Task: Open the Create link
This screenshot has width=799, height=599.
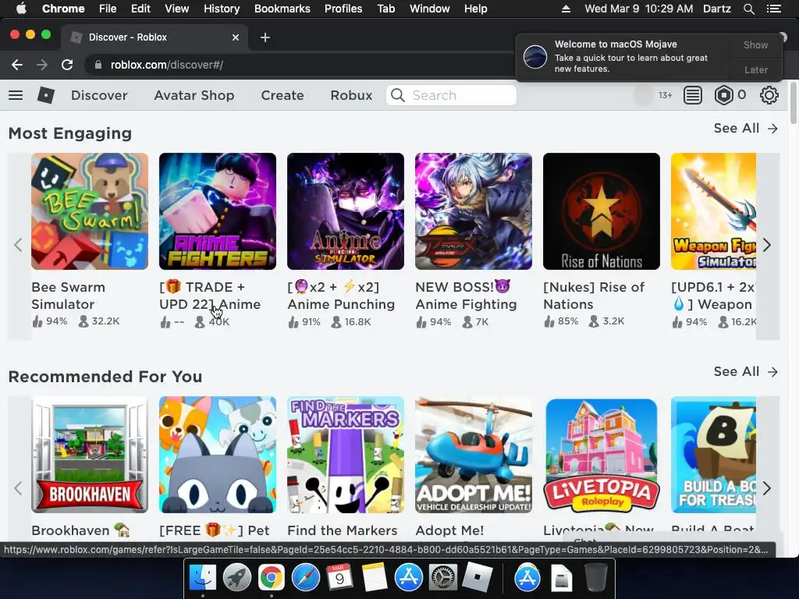Action: (x=282, y=95)
